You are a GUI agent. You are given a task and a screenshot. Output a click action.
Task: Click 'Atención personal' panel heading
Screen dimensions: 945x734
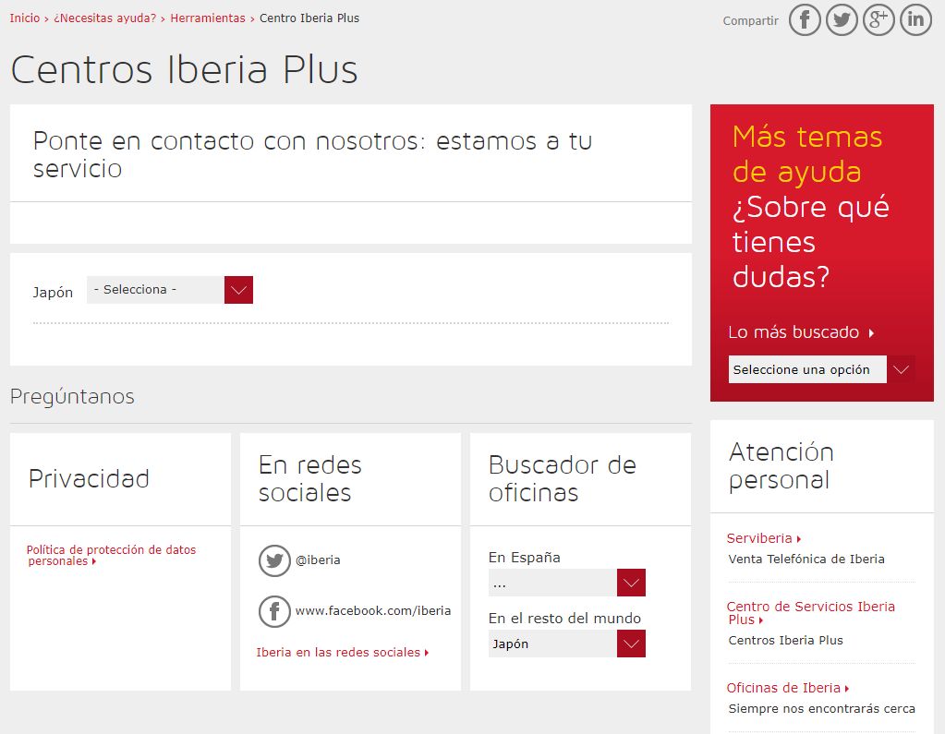(x=781, y=466)
